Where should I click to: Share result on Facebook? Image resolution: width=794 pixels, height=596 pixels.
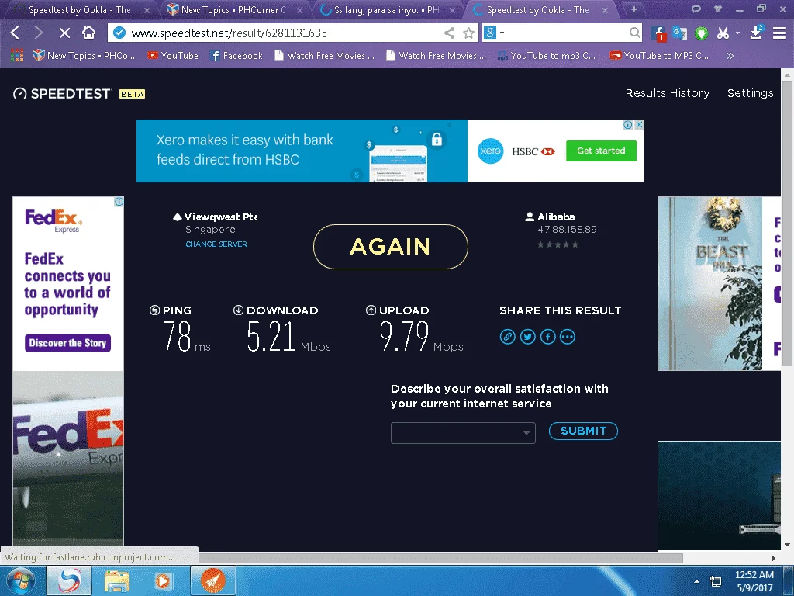click(x=548, y=337)
